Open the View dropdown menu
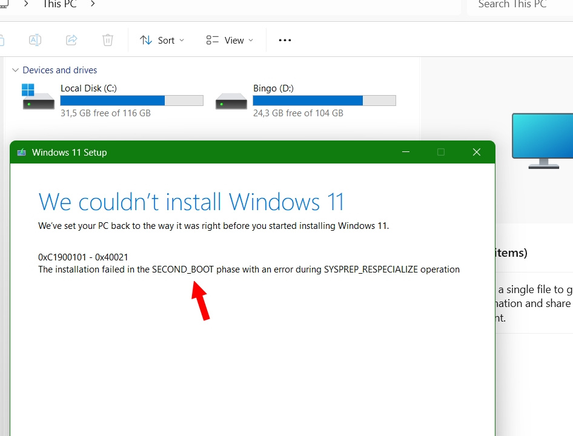573x436 pixels. coord(230,40)
